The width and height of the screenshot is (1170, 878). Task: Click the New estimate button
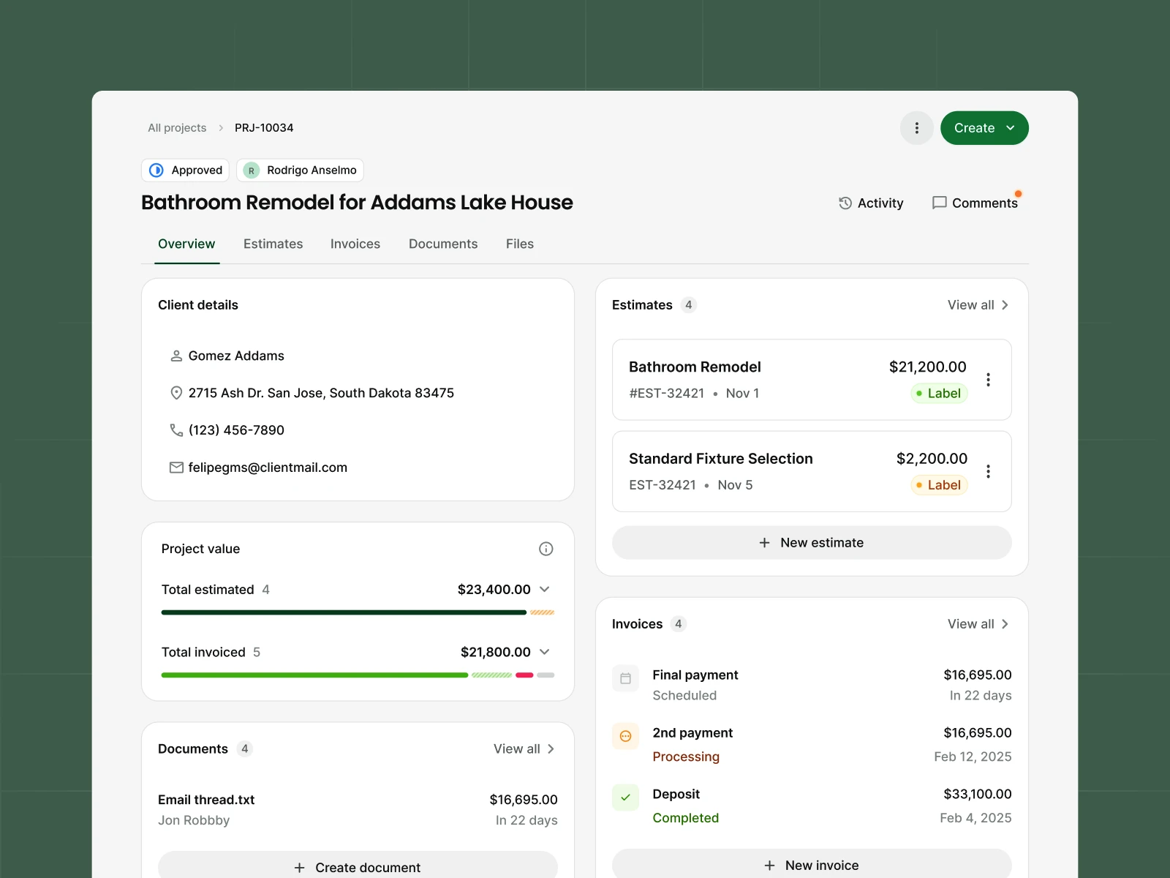(811, 542)
